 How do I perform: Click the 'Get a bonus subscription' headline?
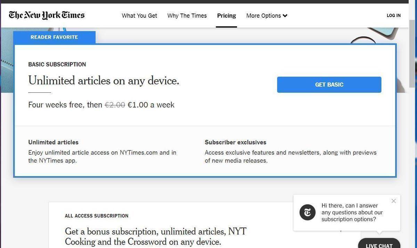click(156, 236)
